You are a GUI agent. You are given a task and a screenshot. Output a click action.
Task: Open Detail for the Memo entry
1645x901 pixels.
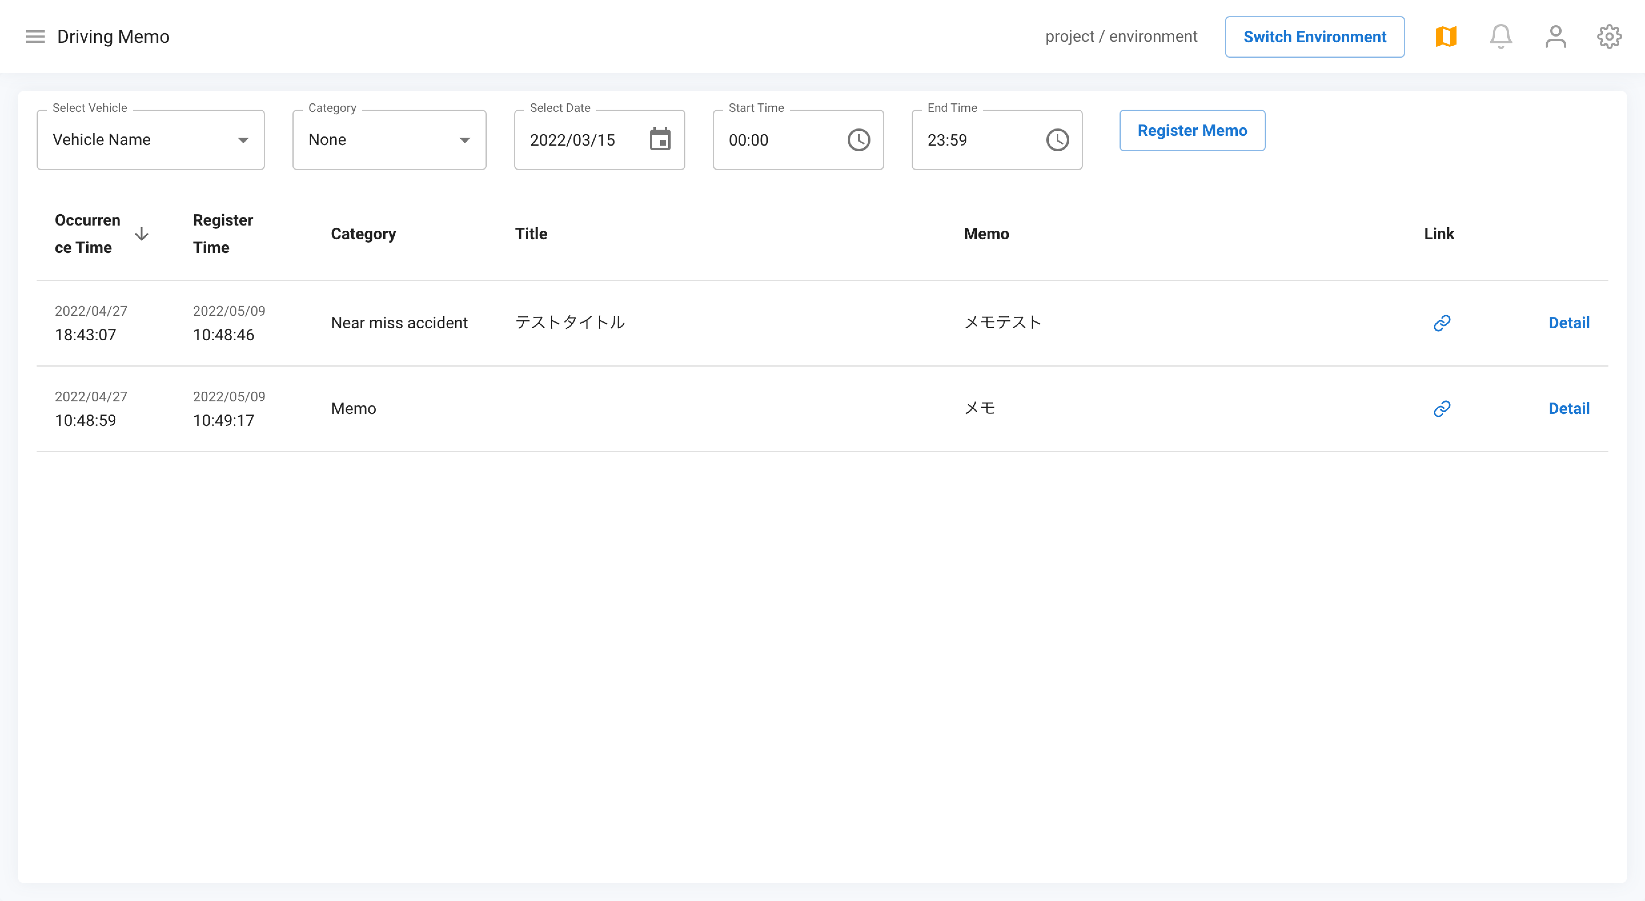click(1569, 408)
